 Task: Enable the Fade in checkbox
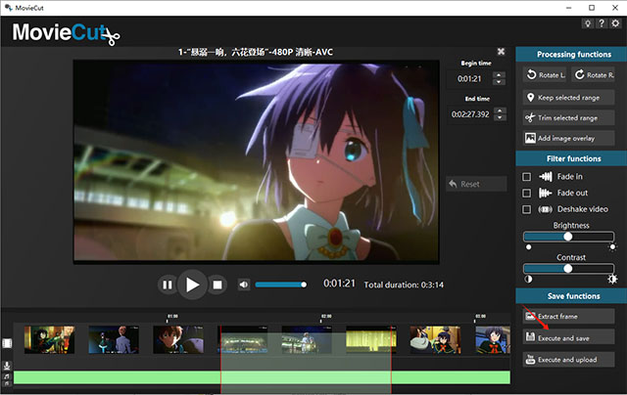pos(528,177)
